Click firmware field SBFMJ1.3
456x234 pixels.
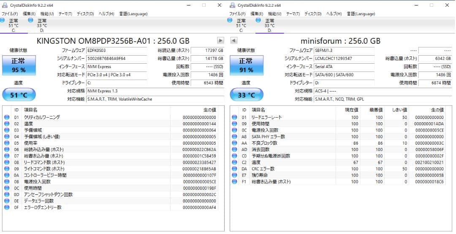click(x=345, y=50)
